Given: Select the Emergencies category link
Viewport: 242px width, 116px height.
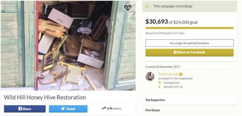Looking at the screenshot, I should 171,83.
